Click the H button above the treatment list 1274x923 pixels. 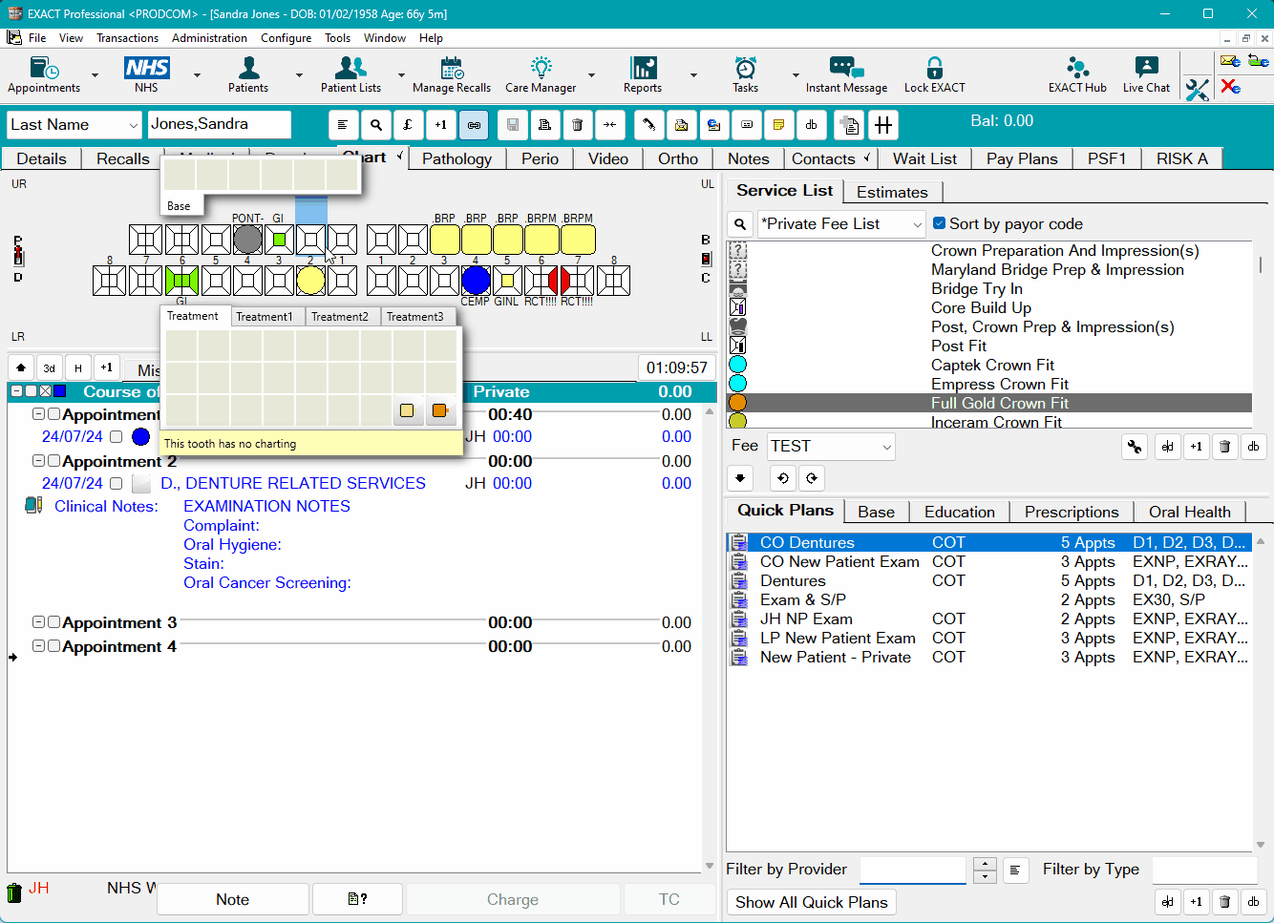(78, 367)
